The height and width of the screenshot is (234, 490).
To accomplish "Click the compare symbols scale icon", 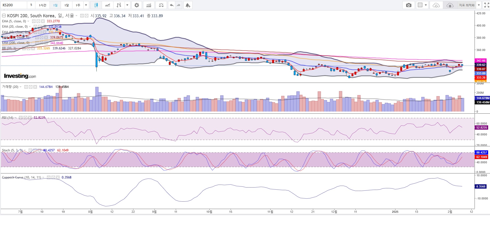I will coord(161,5).
